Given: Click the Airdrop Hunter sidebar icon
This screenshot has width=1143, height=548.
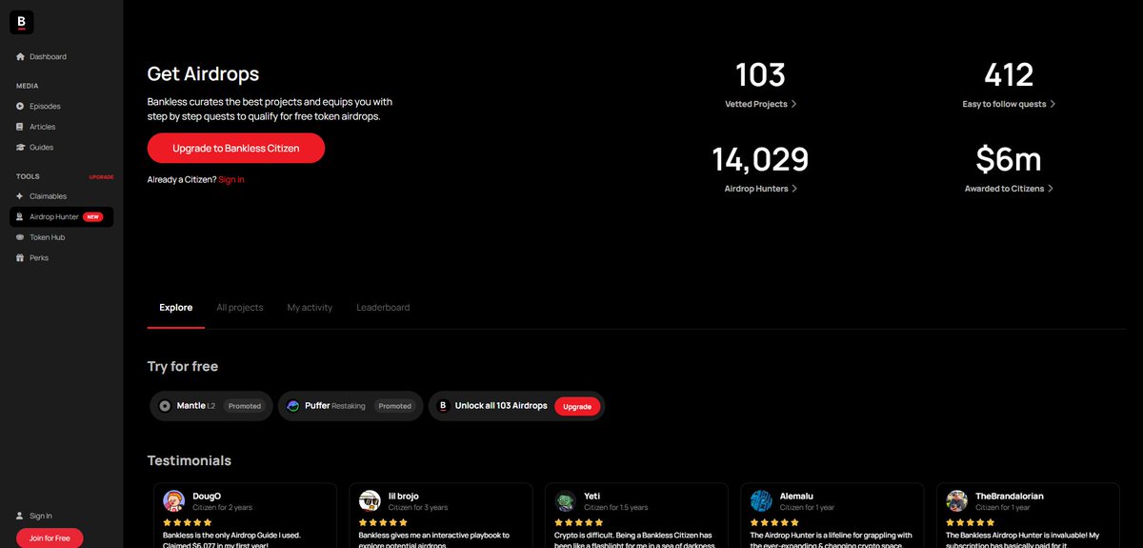Looking at the screenshot, I should click(20, 217).
